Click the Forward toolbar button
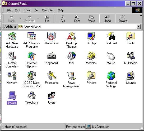The height and width of the screenshot is (131, 144). [30, 19]
